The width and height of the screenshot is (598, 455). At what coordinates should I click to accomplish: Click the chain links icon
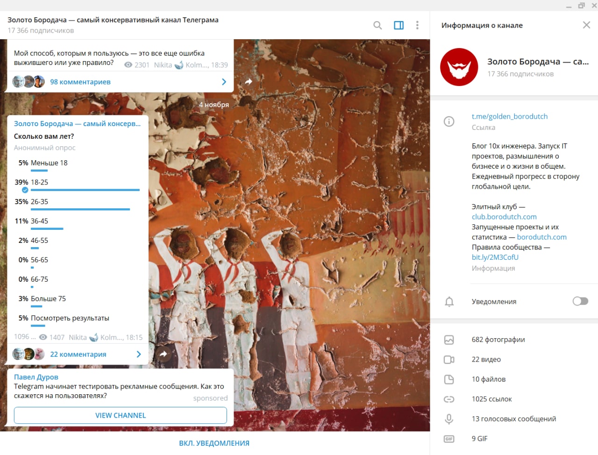coord(449,399)
